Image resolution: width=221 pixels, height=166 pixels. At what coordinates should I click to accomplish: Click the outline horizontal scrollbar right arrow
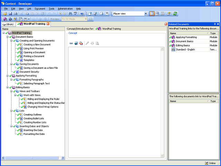63,158
